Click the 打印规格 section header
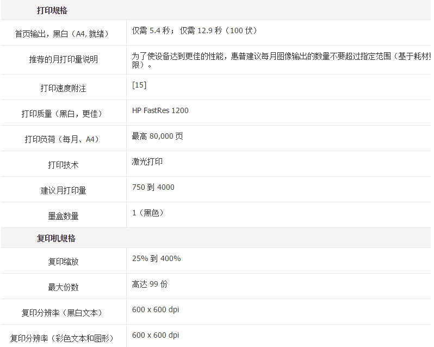The height and width of the screenshot is (347, 434). (x=52, y=10)
